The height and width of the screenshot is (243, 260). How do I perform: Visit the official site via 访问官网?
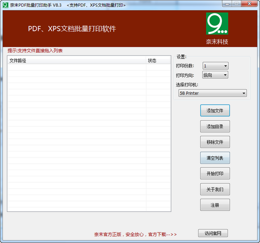click(x=213, y=233)
